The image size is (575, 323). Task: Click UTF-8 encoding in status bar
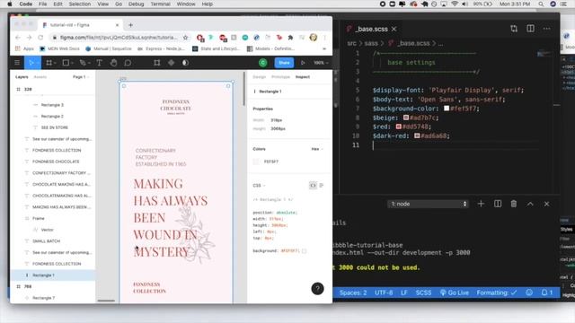coord(384,292)
